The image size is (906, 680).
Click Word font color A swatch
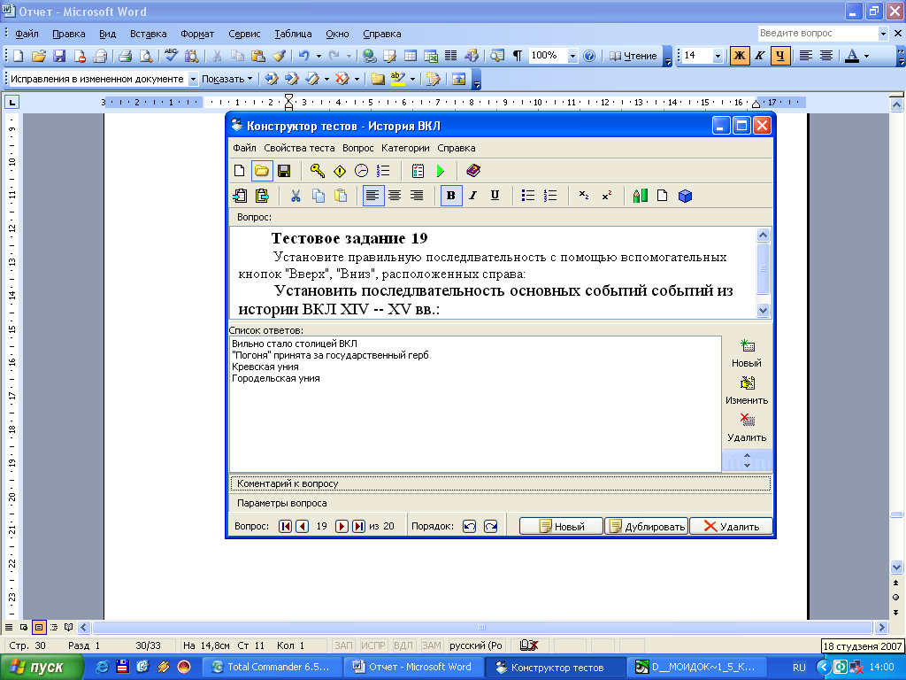click(x=852, y=56)
